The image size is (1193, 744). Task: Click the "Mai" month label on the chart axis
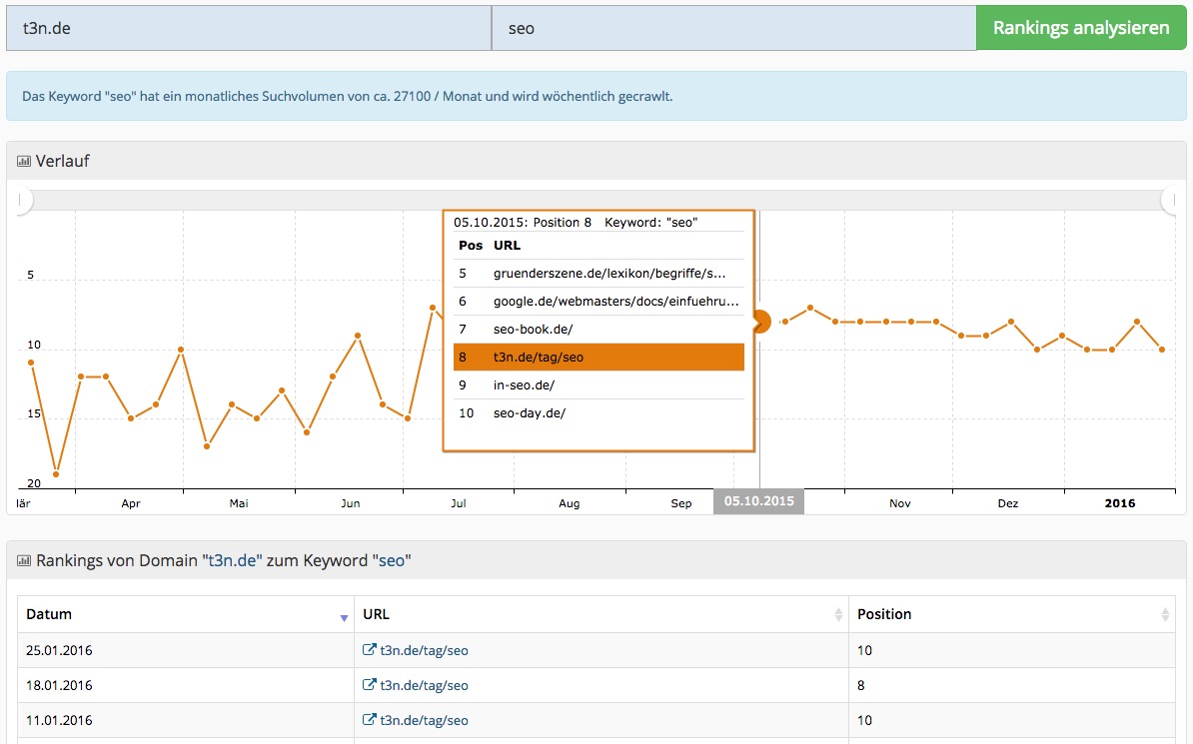point(239,503)
